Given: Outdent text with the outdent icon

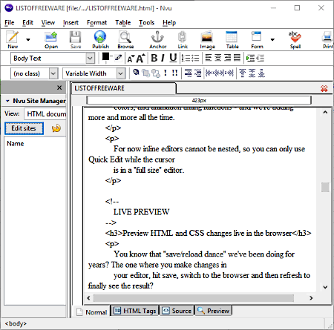Looking at the screenshot, I should point(260,59).
